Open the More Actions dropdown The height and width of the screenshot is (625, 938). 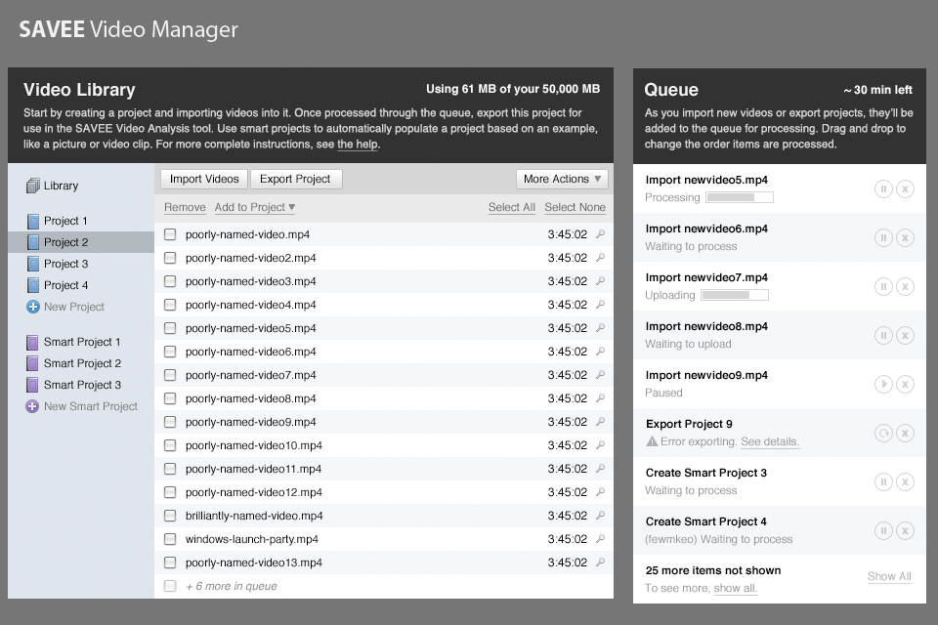tap(562, 179)
